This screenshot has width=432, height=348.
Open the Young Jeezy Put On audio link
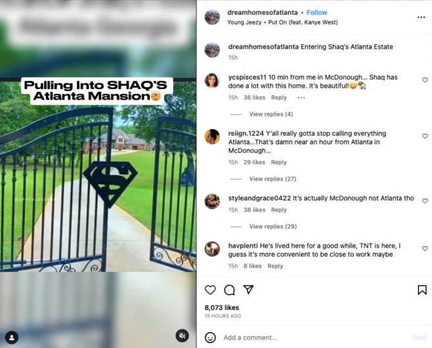tap(283, 22)
